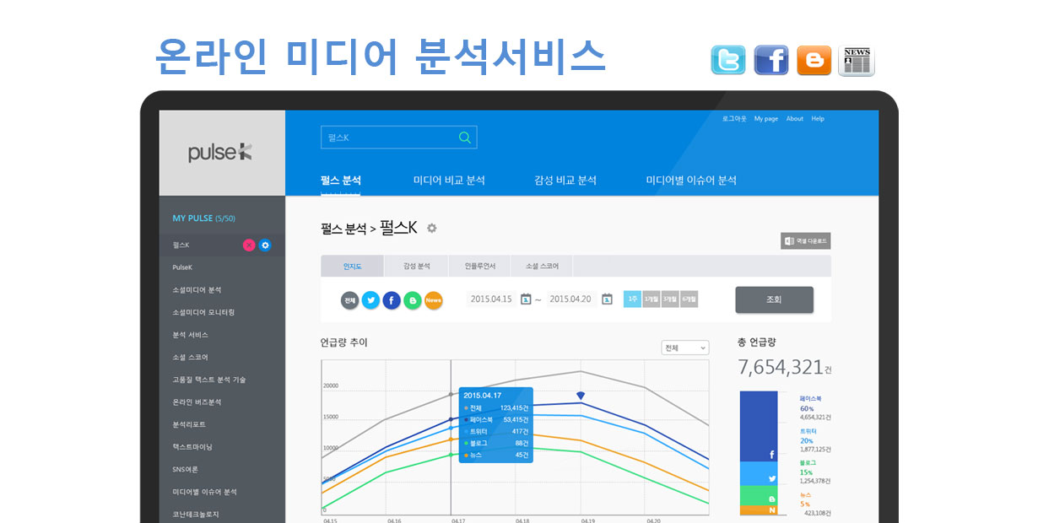Click the 엑셀 다운로드 button
The width and height of the screenshot is (1038, 523).
point(805,241)
